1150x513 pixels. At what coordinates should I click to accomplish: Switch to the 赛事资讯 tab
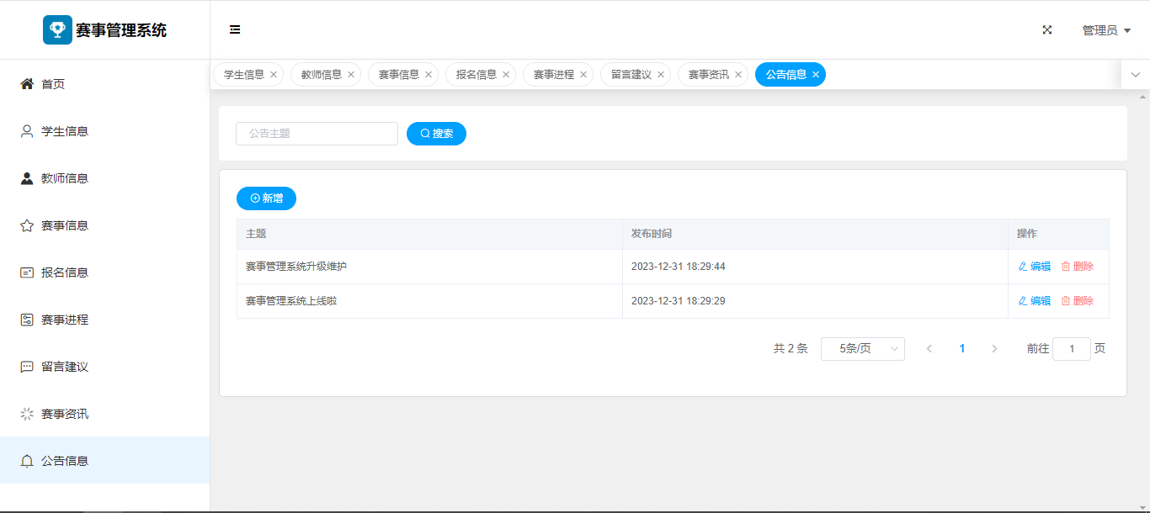click(x=708, y=75)
